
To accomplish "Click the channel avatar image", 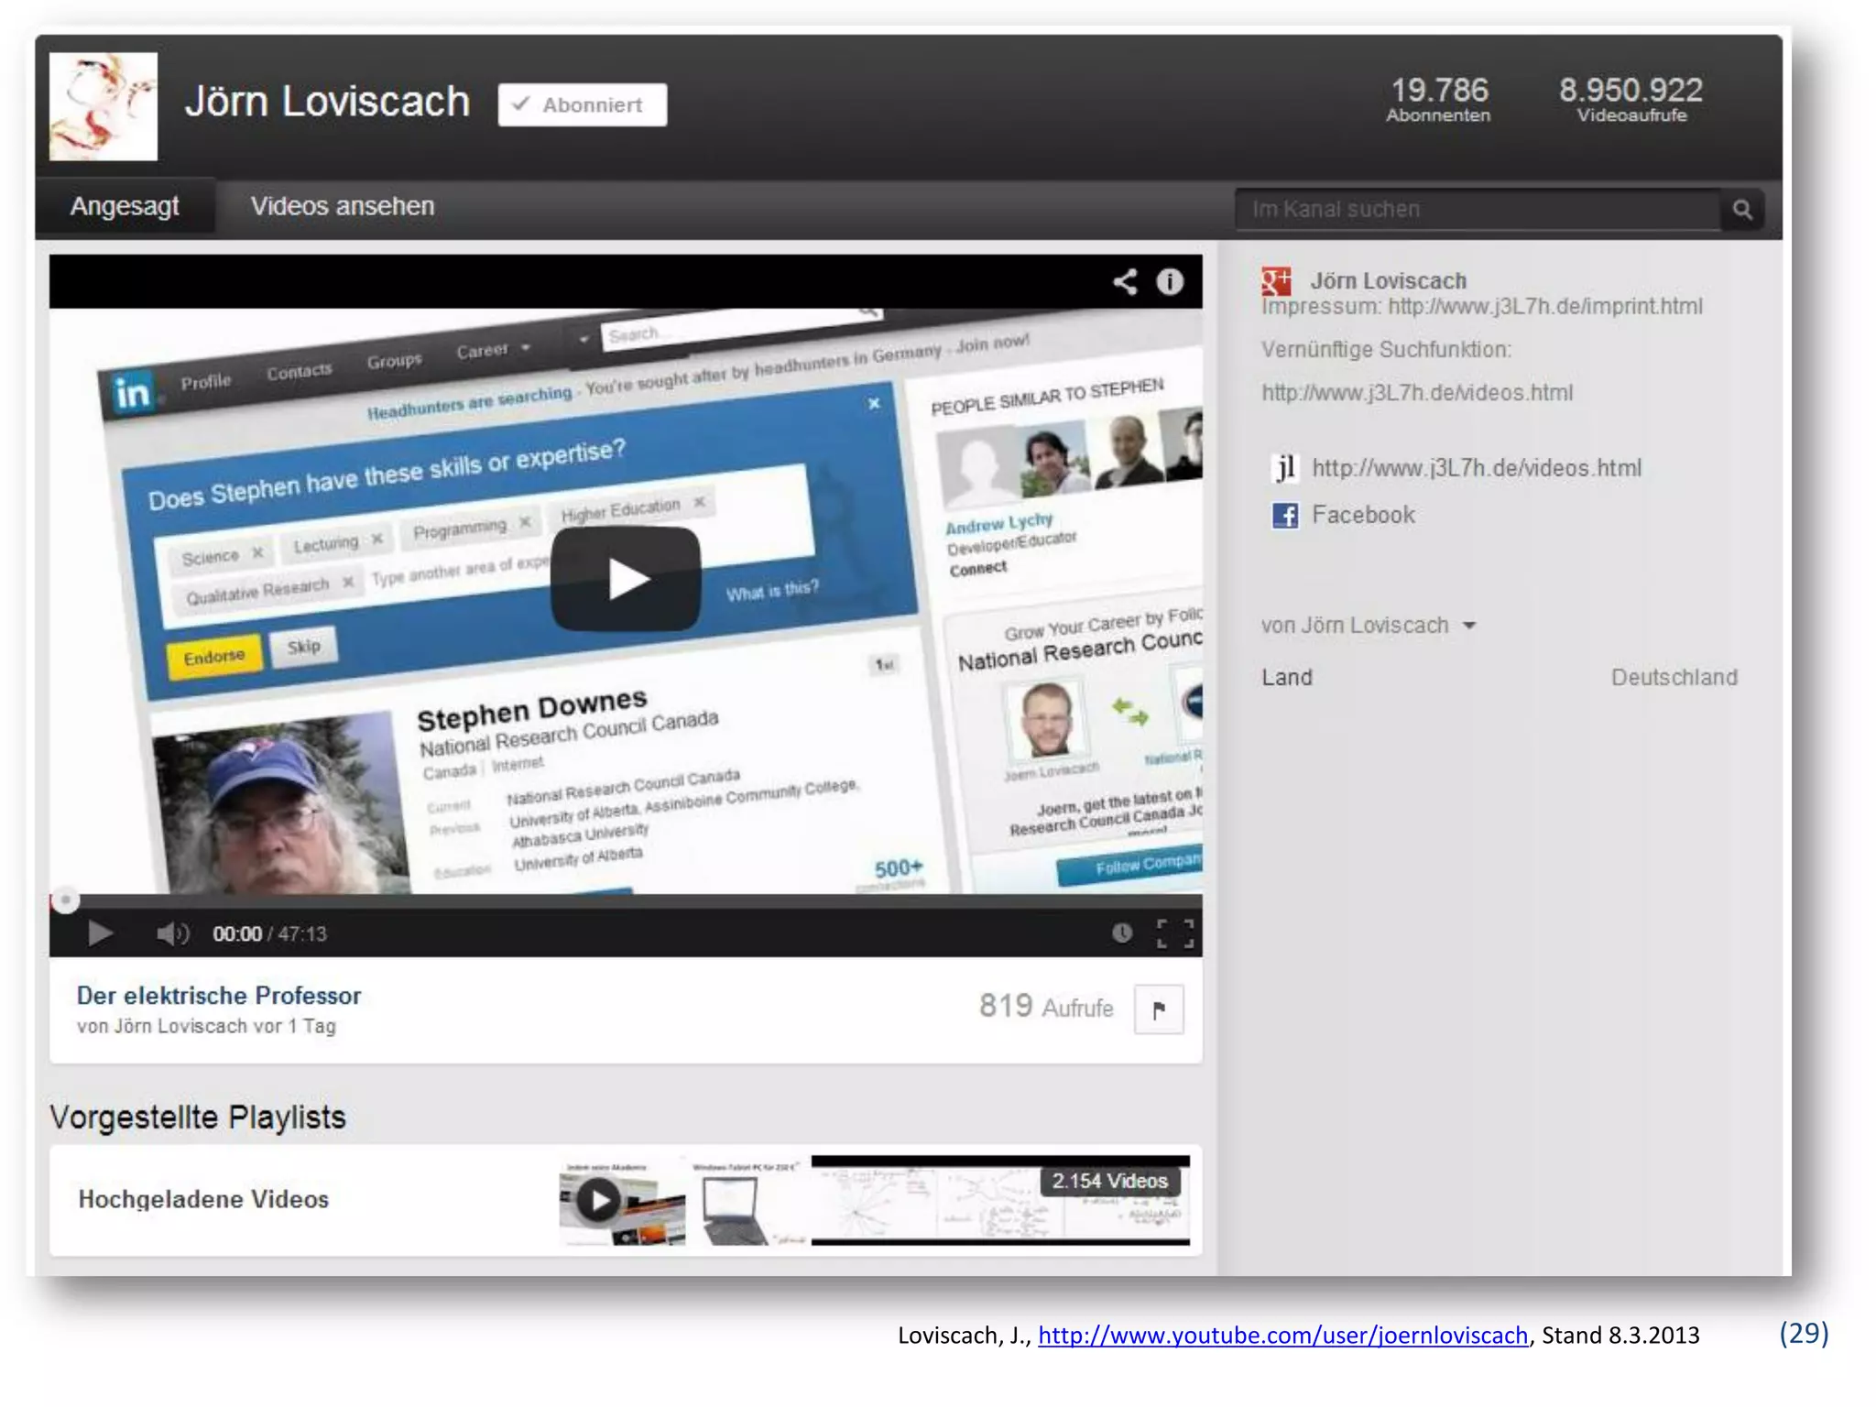I will [103, 106].
